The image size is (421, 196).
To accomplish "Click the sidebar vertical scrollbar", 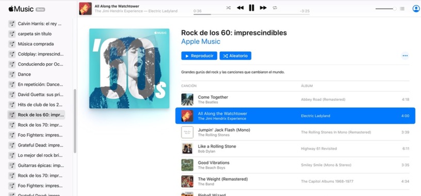I will [x=75, y=121].
